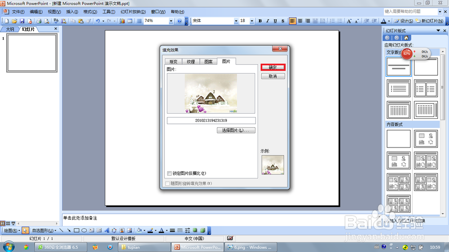Insert WordArt from drawing toolbar

(x=107, y=230)
